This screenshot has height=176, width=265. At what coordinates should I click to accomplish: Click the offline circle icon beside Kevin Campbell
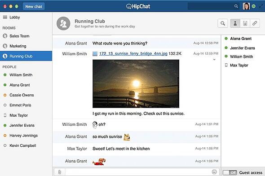click(5, 145)
